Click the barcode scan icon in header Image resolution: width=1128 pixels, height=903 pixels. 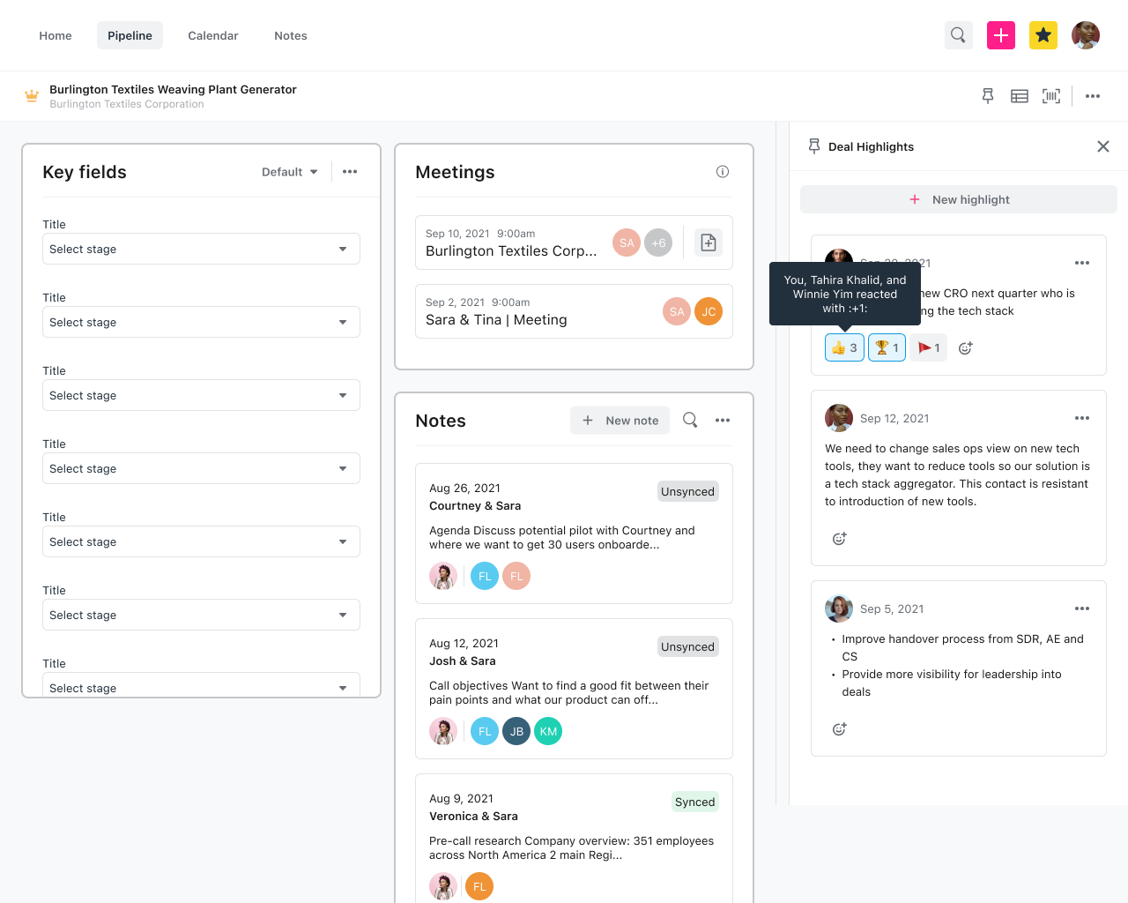point(1051,96)
